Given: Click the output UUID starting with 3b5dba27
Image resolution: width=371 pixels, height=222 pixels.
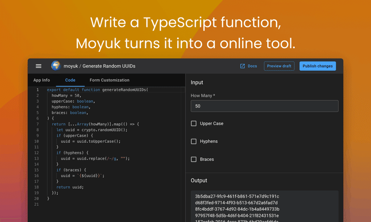Looking at the screenshot, I should tap(237, 197).
